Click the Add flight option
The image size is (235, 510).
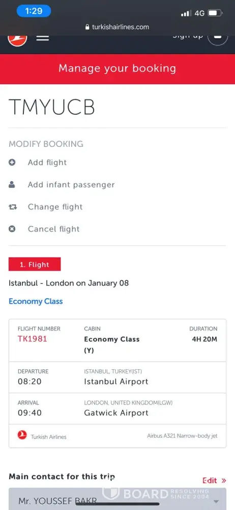[x=47, y=162]
